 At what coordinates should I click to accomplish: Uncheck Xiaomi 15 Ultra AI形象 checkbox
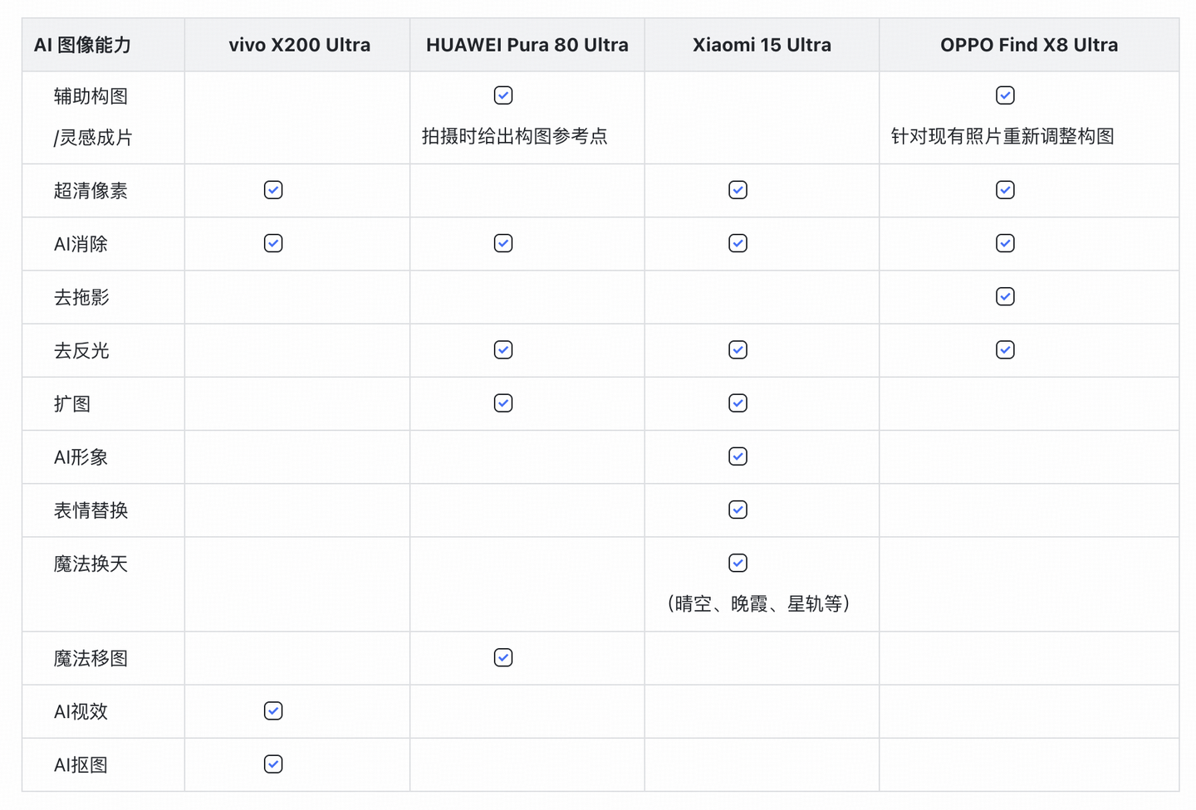tap(738, 456)
